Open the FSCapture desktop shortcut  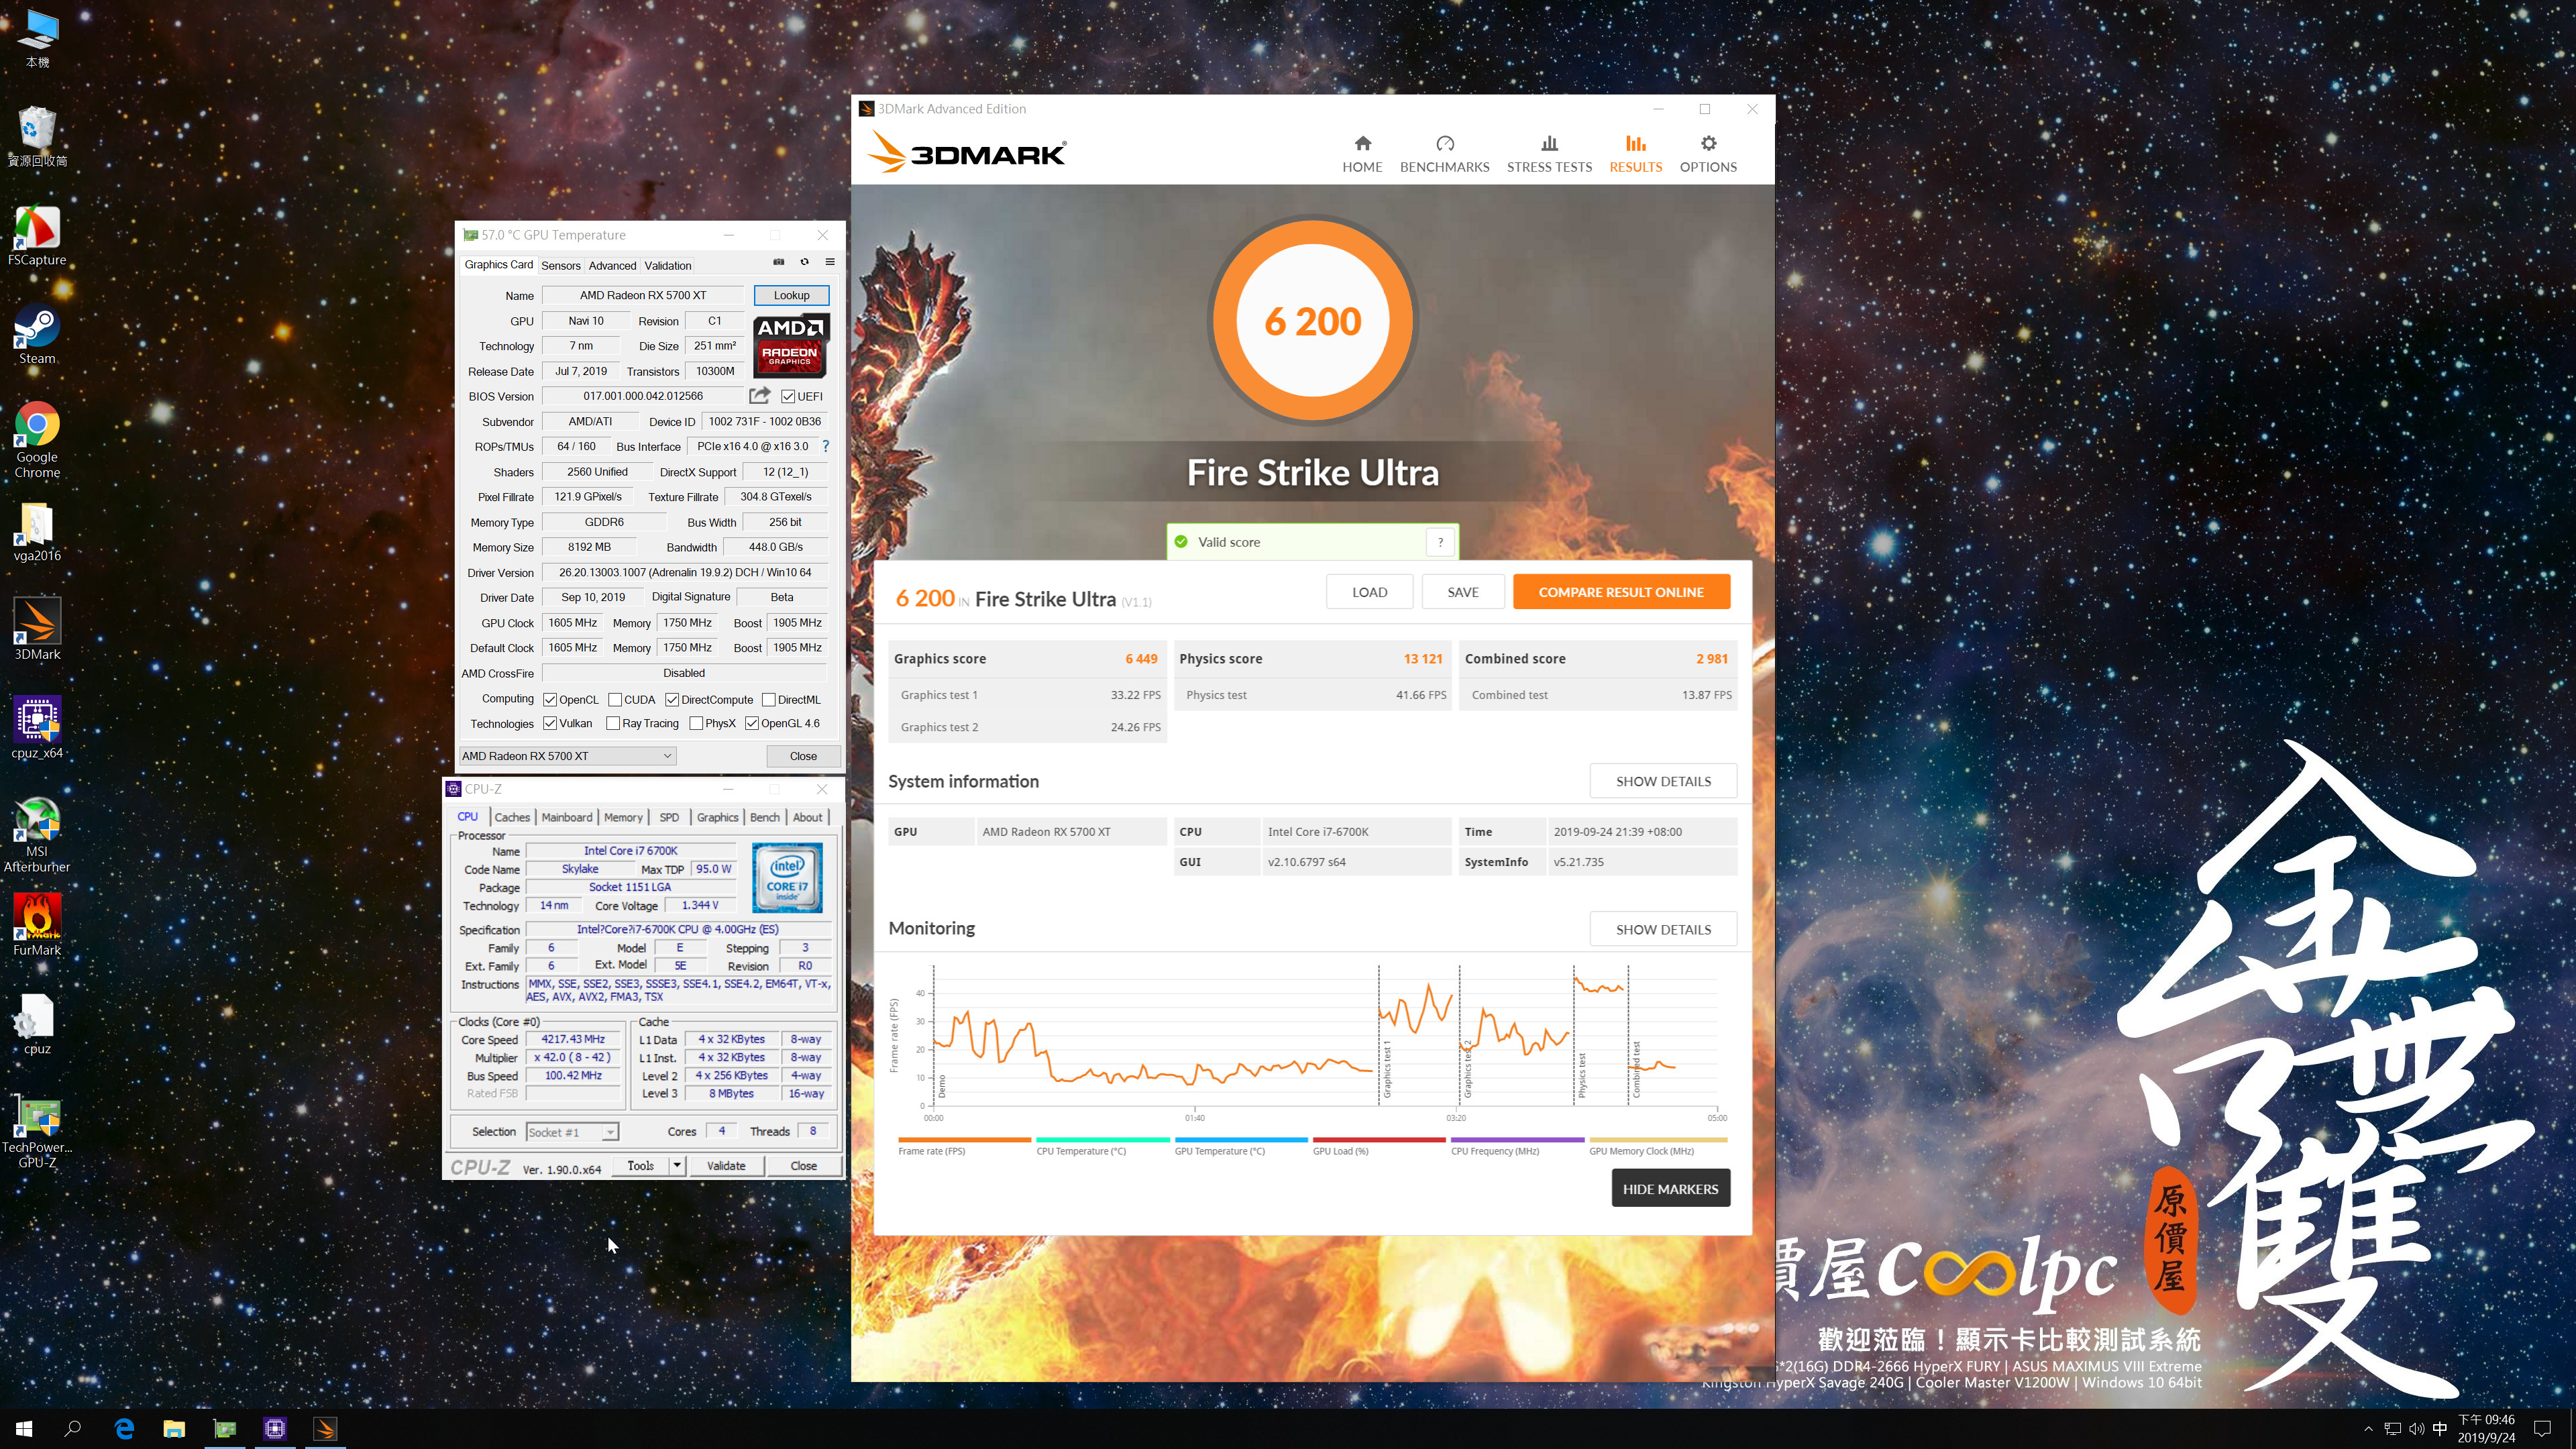37,236
